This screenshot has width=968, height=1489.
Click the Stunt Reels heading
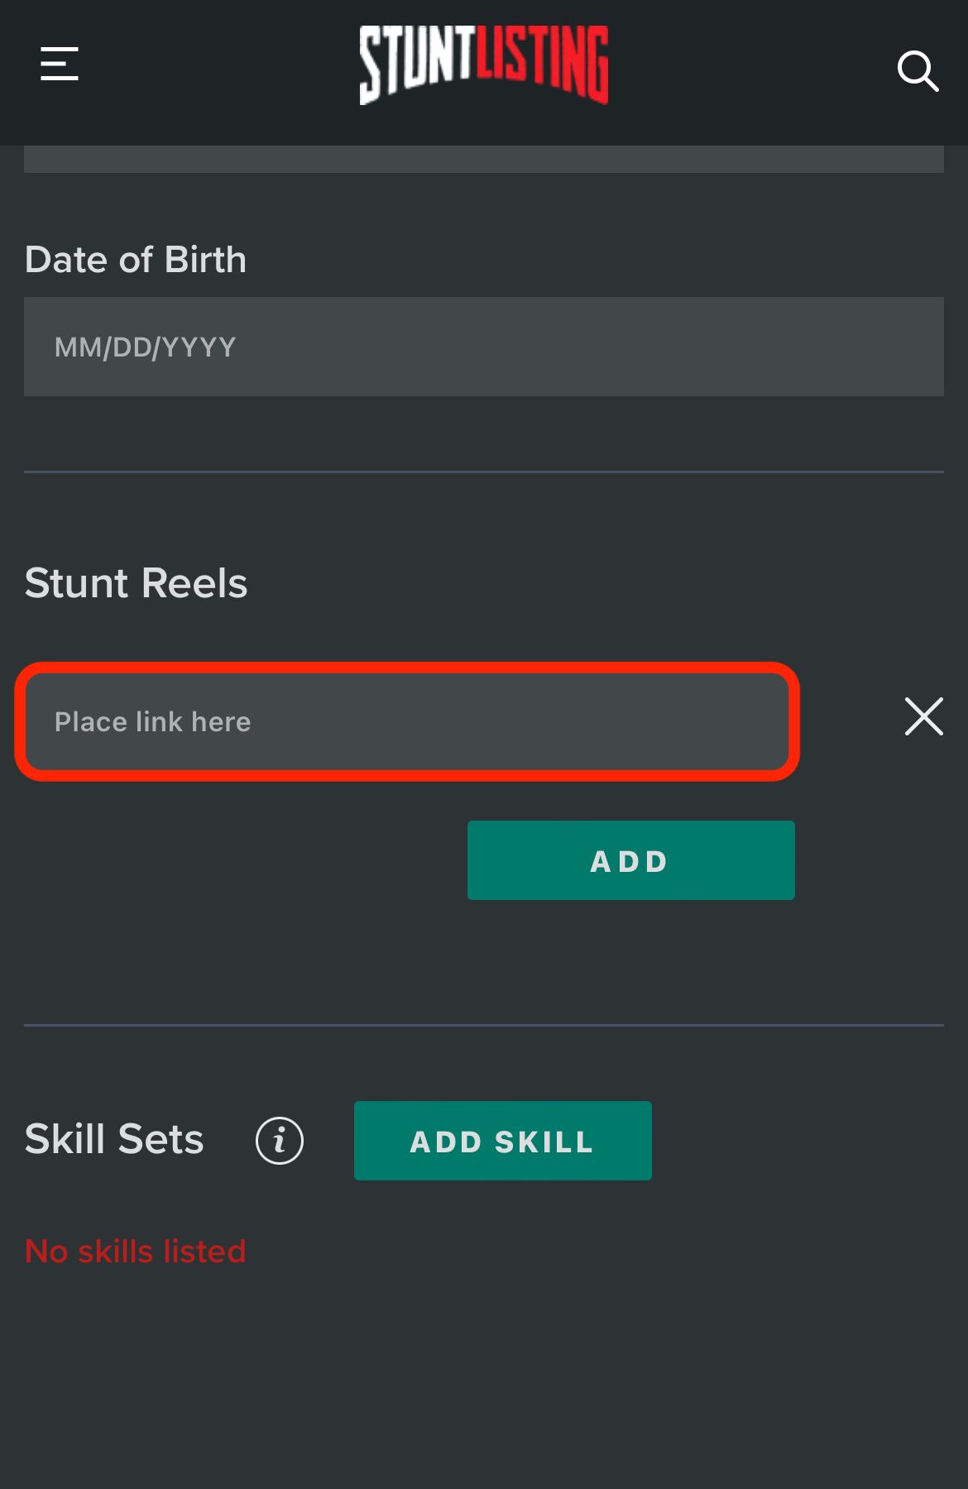click(x=137, y=582)
